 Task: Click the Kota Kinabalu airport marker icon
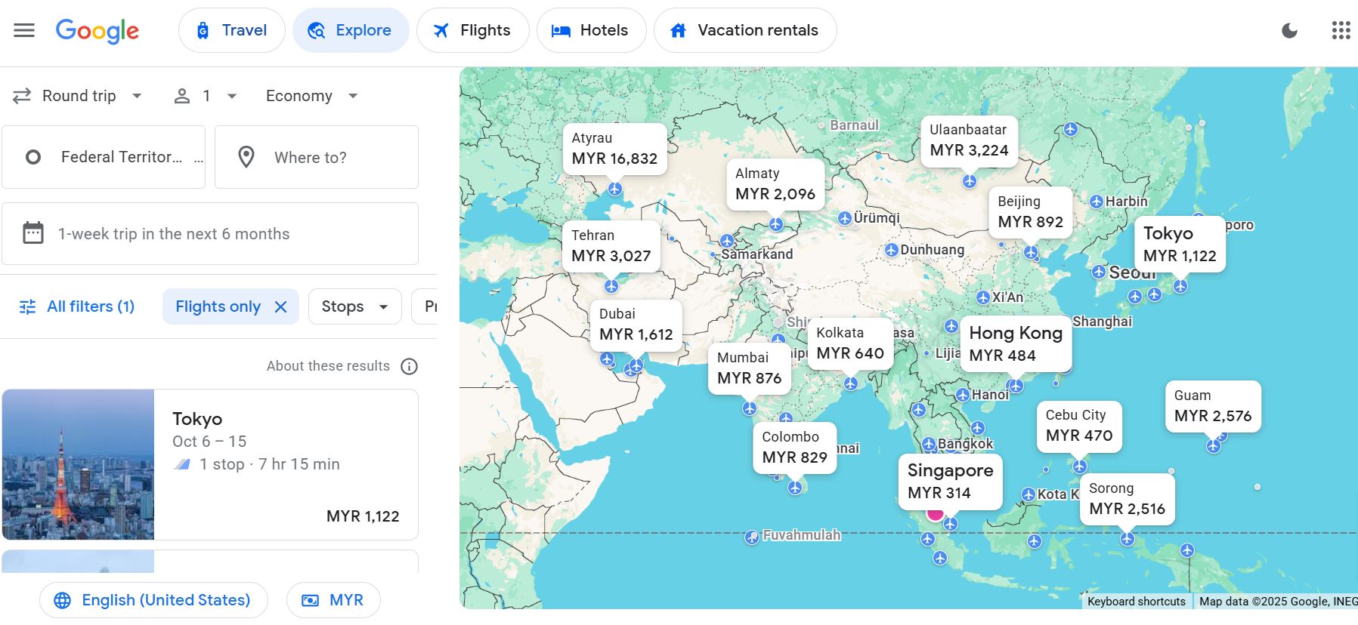pyautogui.click(x=1029, y=494)
